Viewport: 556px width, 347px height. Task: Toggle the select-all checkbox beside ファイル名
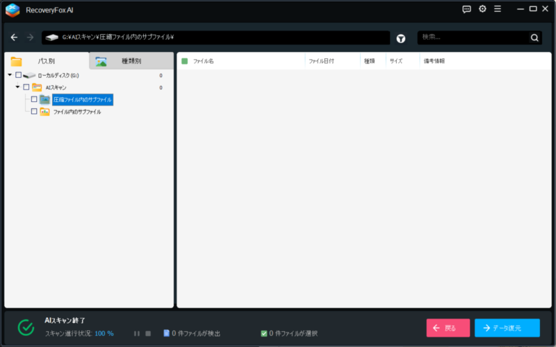pos(185,61)
